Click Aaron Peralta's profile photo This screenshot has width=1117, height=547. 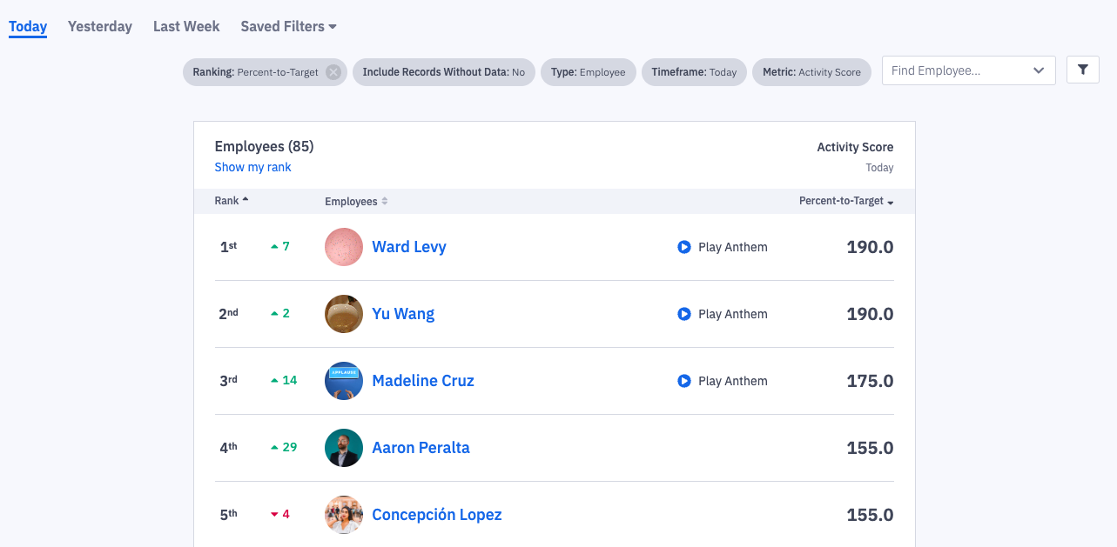point(344,448)
